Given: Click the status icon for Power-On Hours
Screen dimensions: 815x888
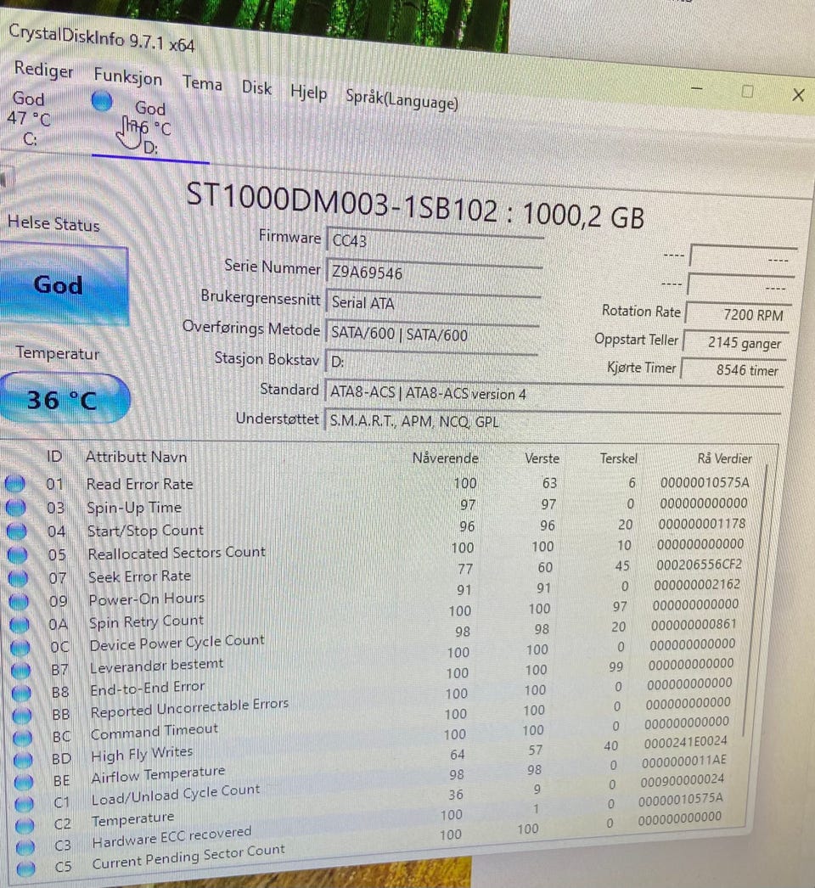Looking at the screenshot, I should click(x=19, y=601).
